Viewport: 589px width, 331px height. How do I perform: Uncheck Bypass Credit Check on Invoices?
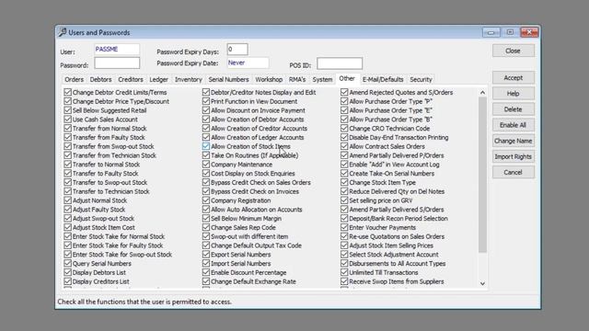(206, 191)
